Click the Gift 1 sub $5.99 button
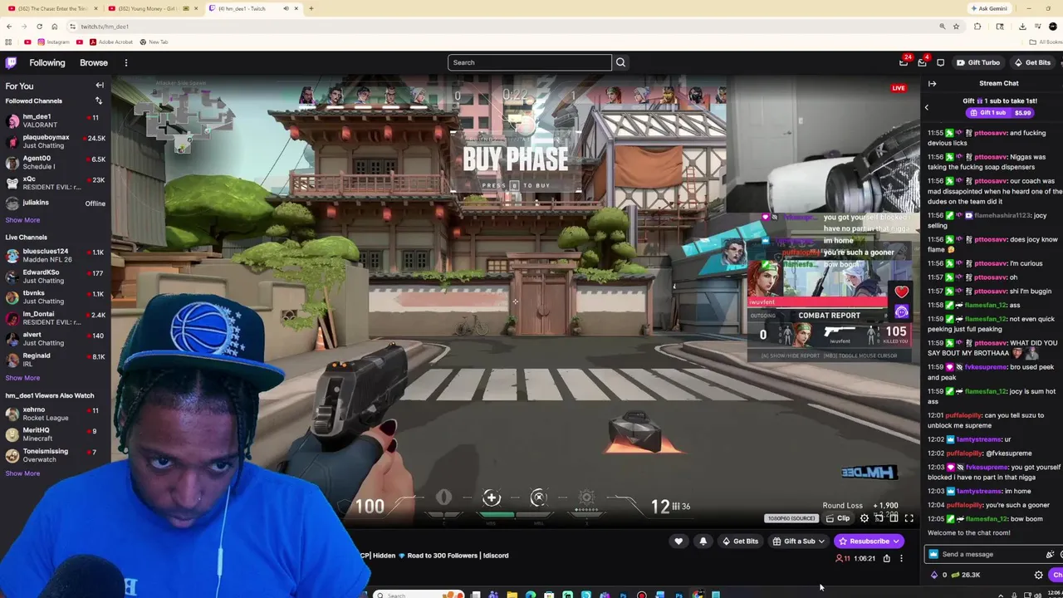 1000,113
